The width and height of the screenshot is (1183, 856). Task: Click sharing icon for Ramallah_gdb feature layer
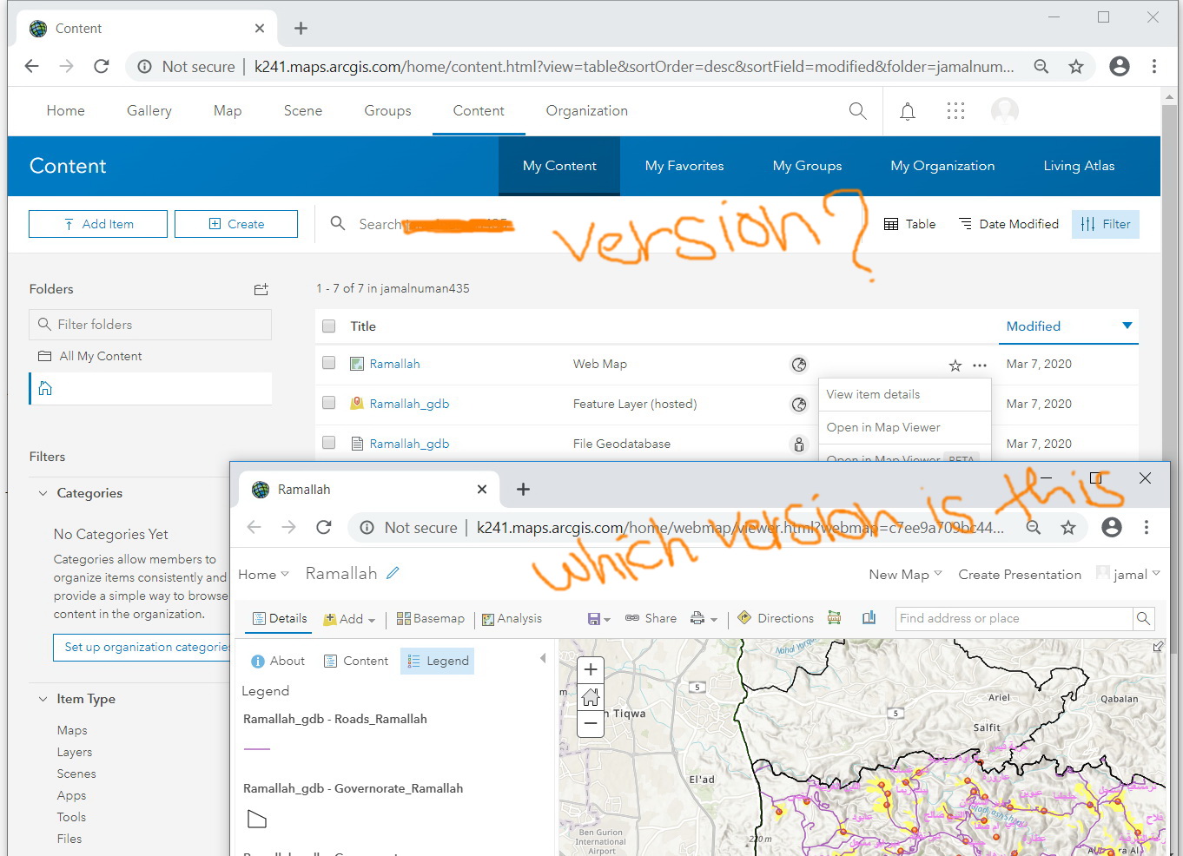799,405
